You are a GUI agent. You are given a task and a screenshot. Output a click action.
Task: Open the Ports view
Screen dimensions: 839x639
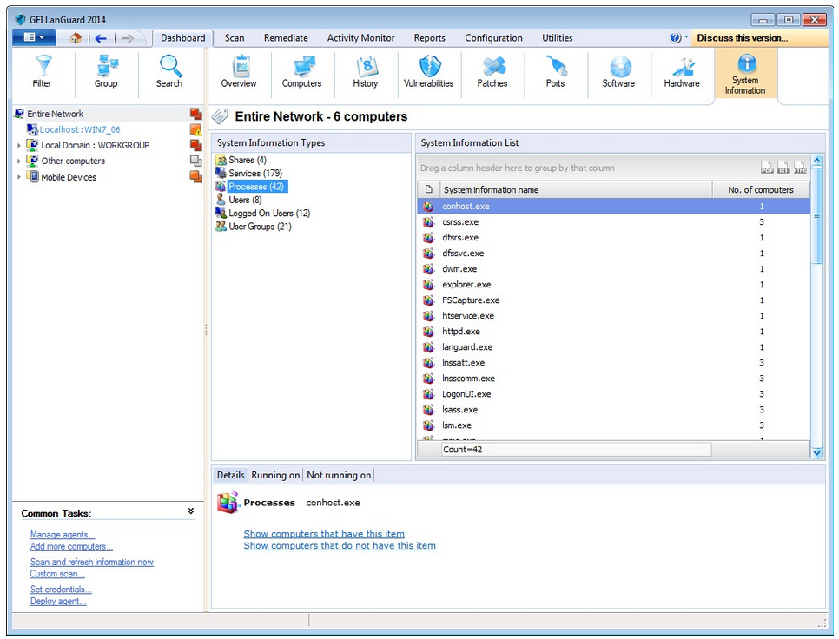pos(555,72)
